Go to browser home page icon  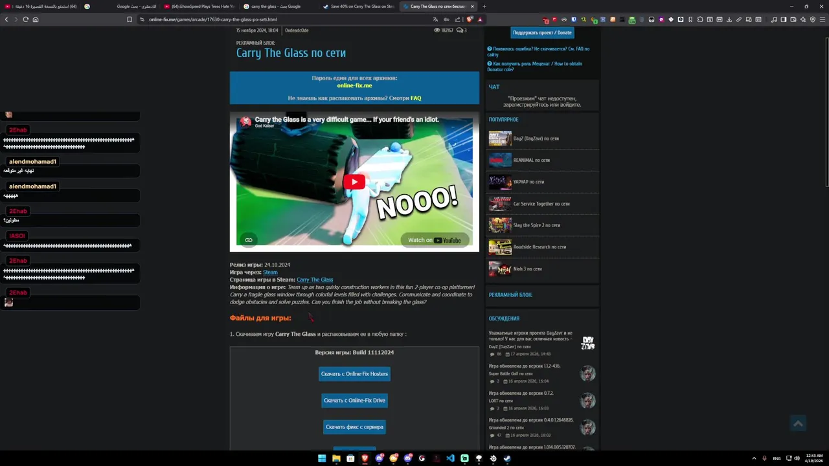36,19
